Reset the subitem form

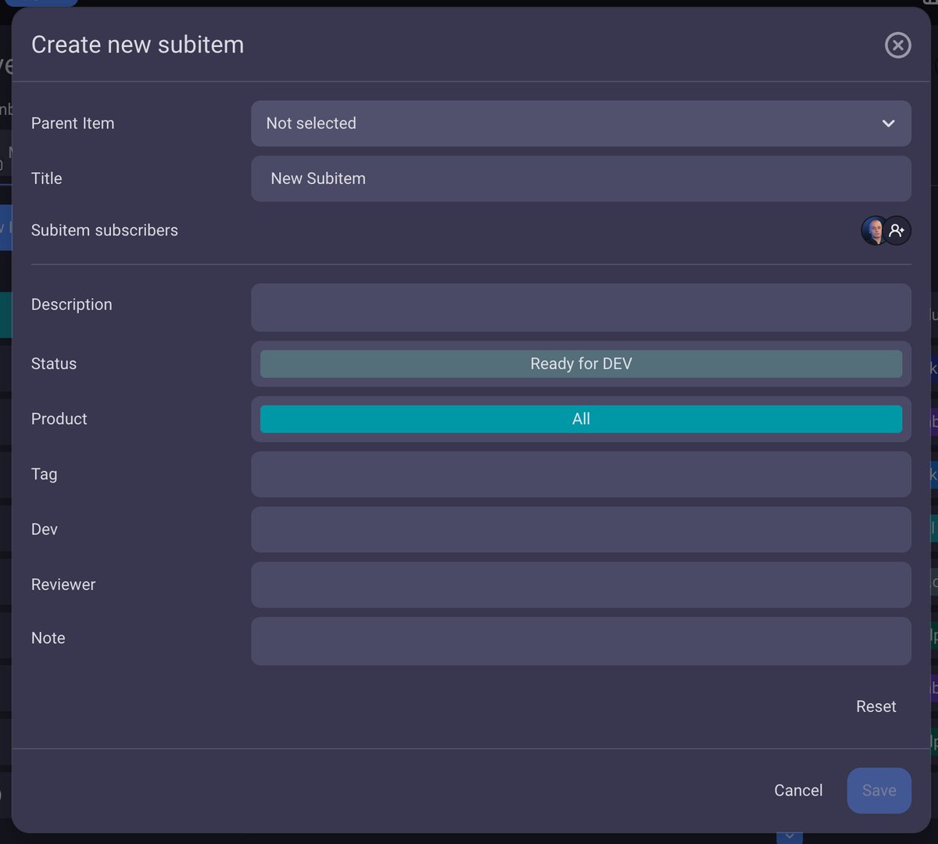click(876, 706)
